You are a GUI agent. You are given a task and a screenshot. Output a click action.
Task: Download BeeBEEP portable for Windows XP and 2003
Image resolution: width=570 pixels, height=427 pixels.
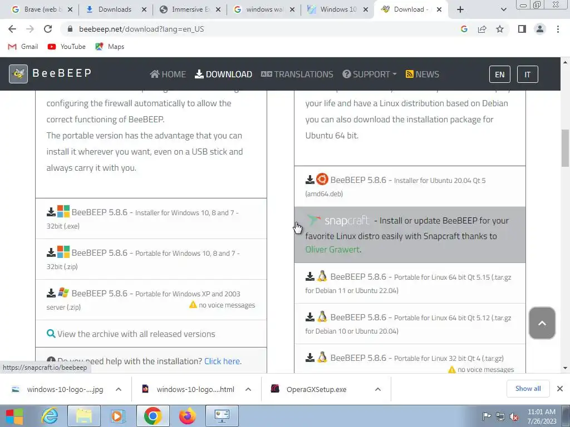[x=151, y=300]
